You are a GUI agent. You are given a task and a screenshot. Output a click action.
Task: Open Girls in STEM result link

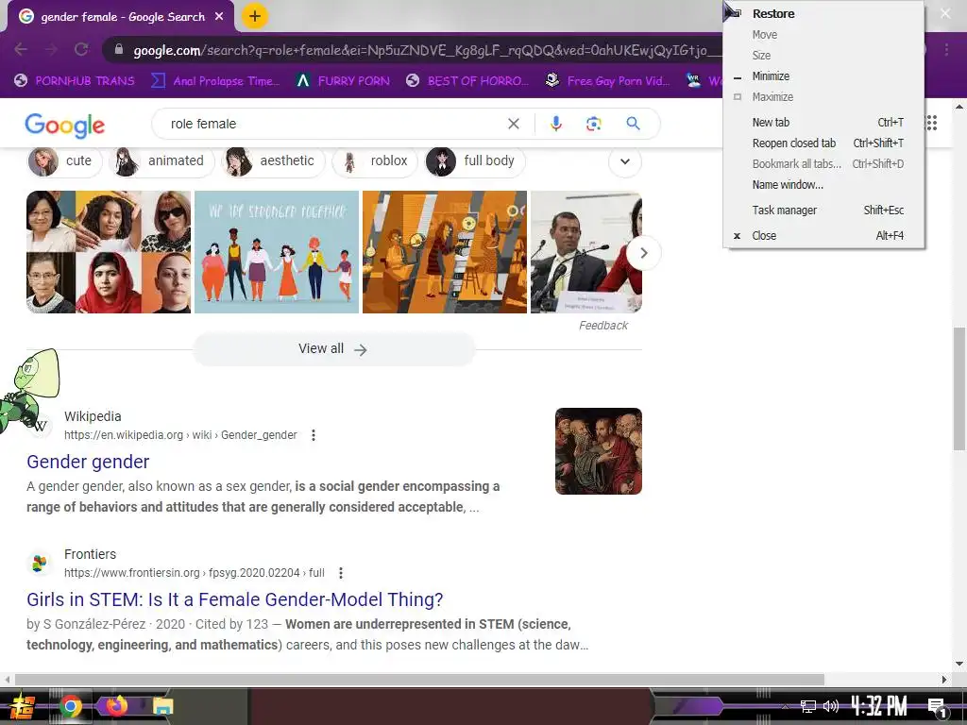pyautogui.click(x=235, y=599)
